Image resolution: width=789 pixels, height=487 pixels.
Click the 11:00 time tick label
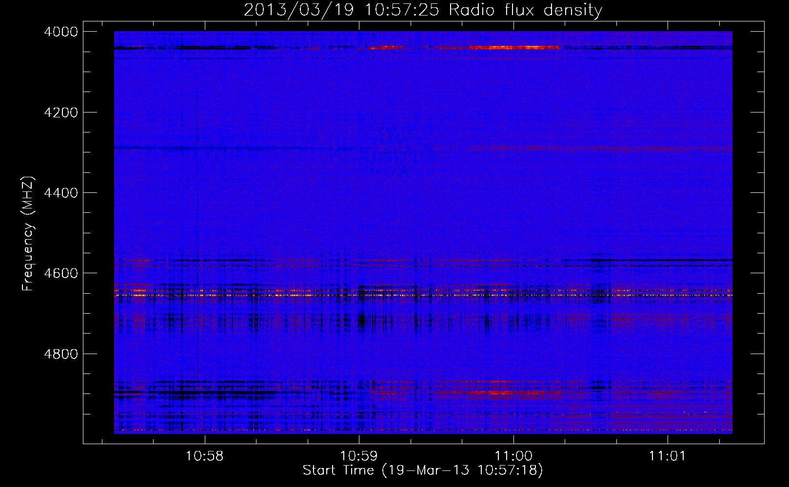click(x=513, y=456)
